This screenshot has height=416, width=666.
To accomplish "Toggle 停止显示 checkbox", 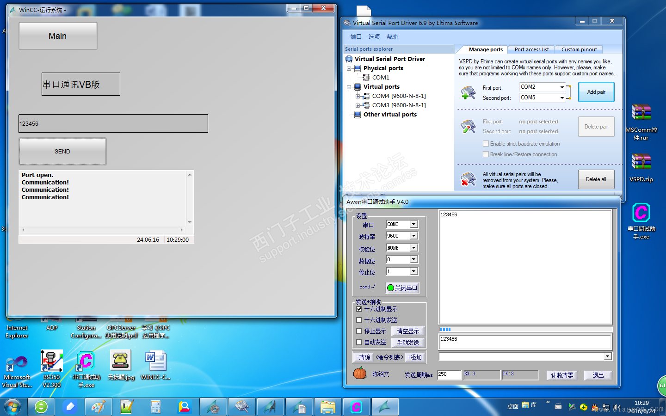I will pos(359,331).
